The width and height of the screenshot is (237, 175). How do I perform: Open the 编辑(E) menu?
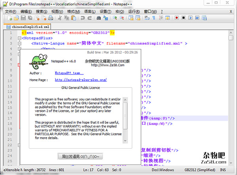[26, 11]
